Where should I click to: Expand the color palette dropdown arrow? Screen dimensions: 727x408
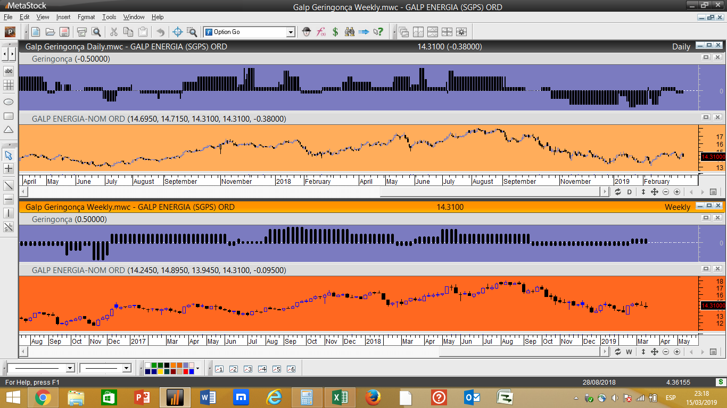(197, 368)
